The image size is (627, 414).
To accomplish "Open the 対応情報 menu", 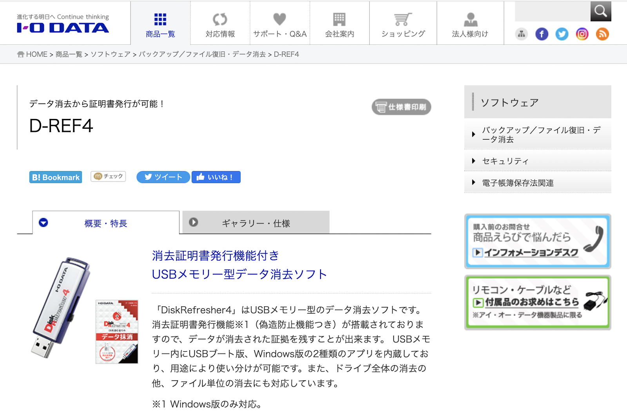I will (x=220, y=23).
